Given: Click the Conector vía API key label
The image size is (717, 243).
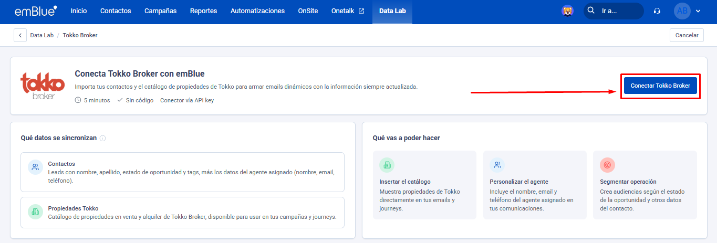Looking at the screenshot, I should click(187, 100).
